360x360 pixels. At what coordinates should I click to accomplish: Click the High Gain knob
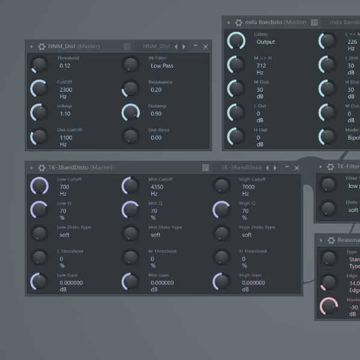click(222, 281)
